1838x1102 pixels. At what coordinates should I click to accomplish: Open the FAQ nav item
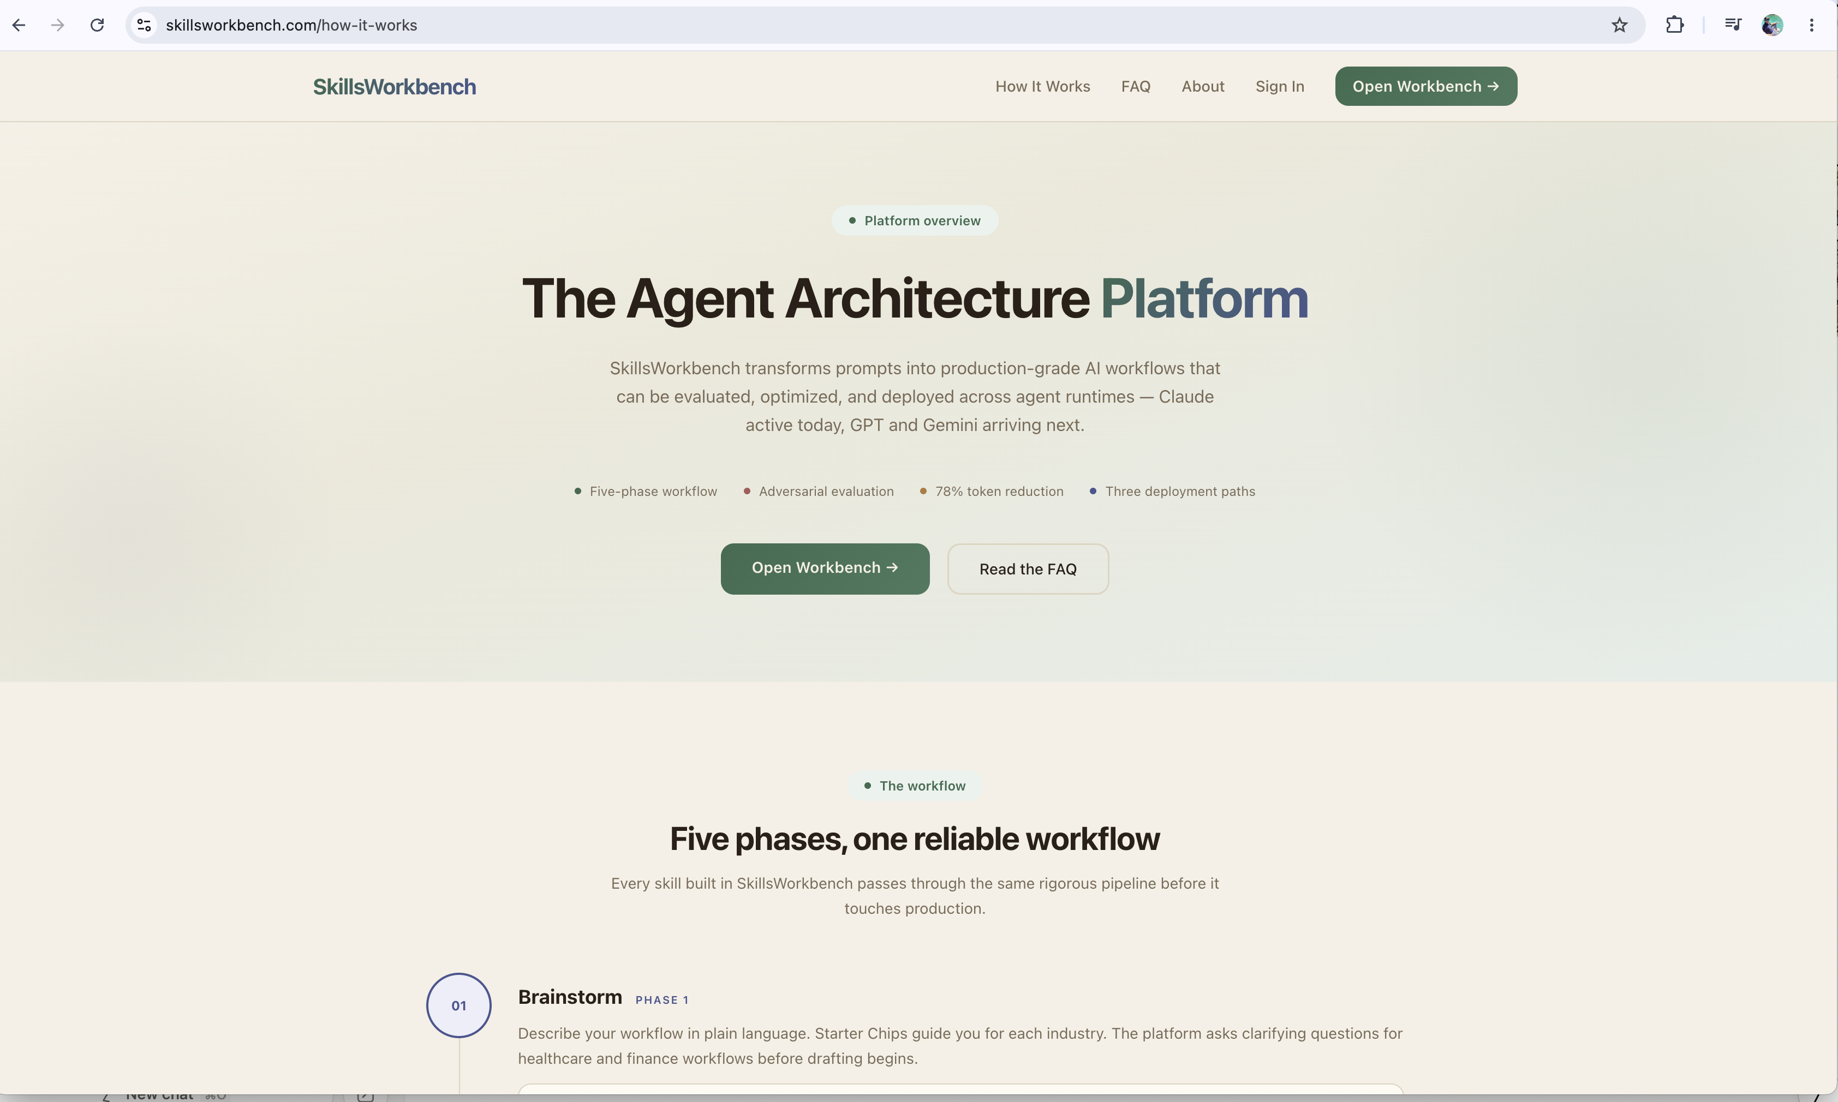click(x=1136, y=86)
